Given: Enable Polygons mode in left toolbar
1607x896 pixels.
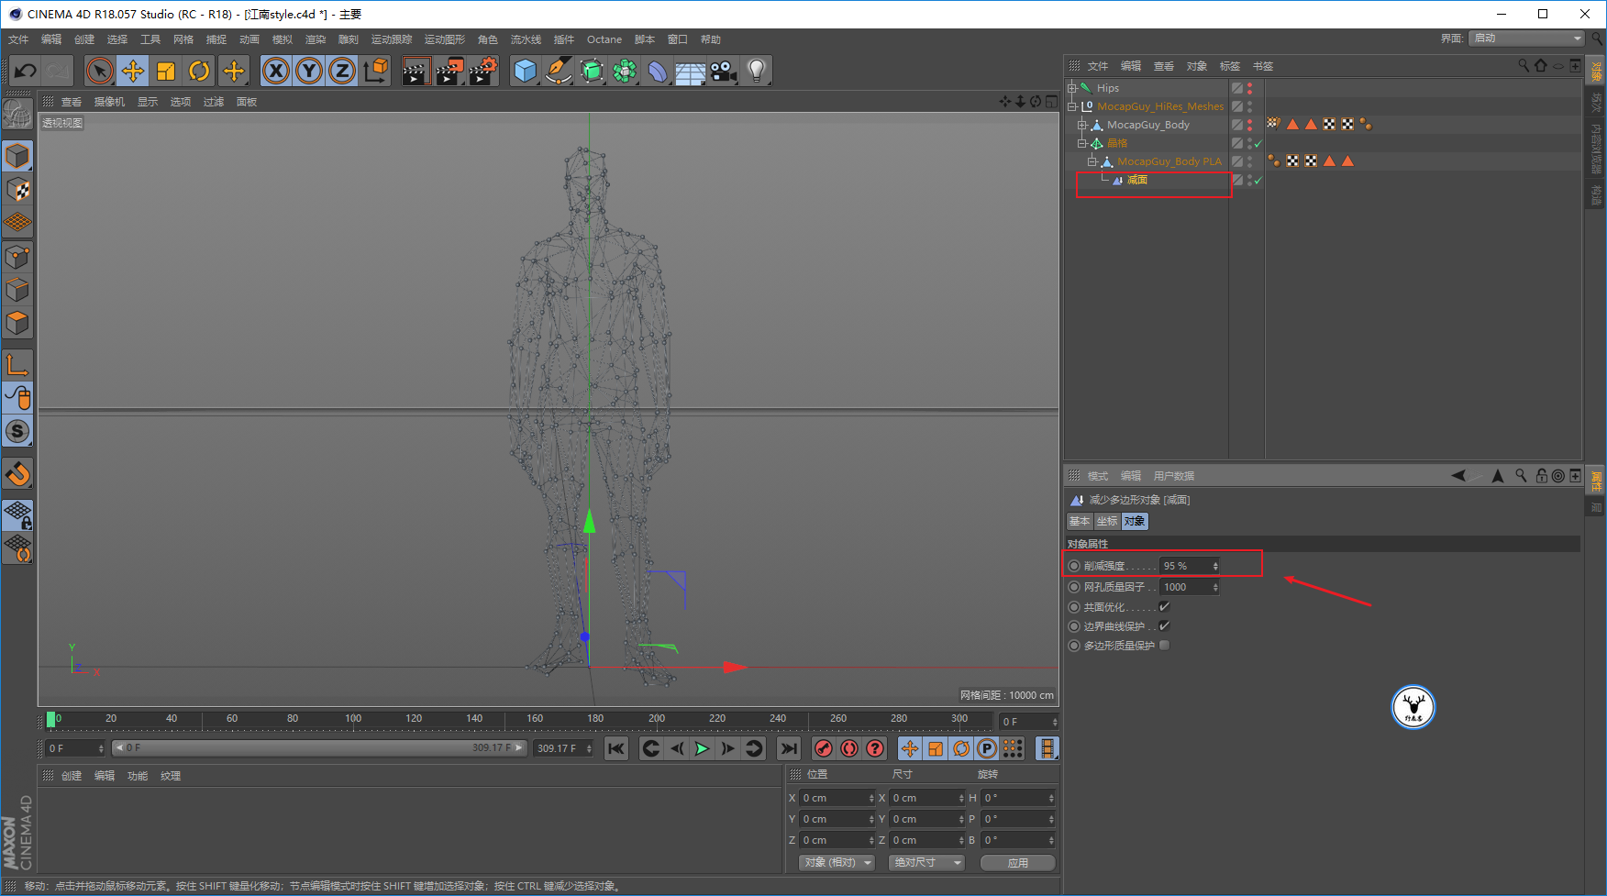Looking at the screenshot, I should [17, 323].
